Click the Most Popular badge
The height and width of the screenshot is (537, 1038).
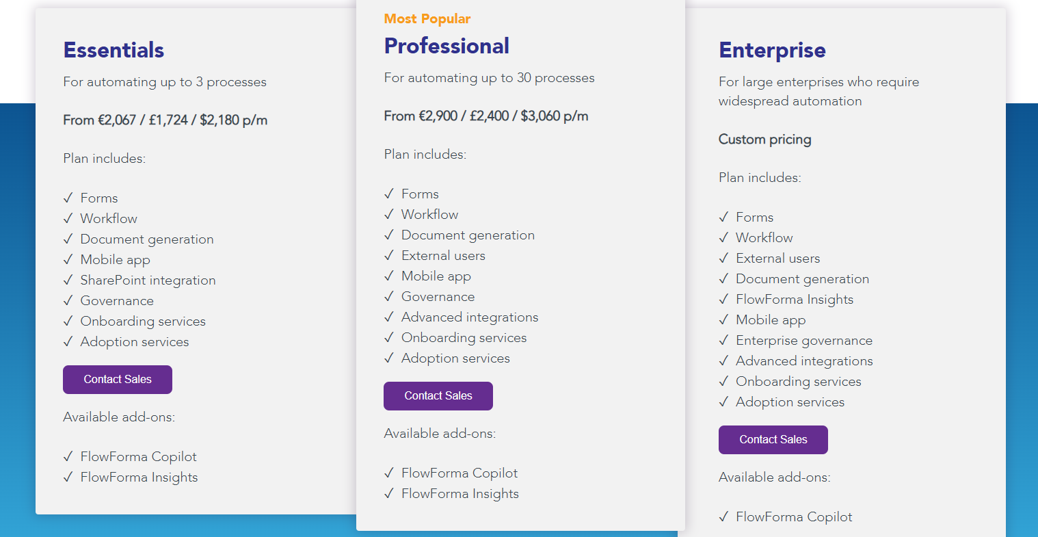pyautogui.click(x=427, y=18)
